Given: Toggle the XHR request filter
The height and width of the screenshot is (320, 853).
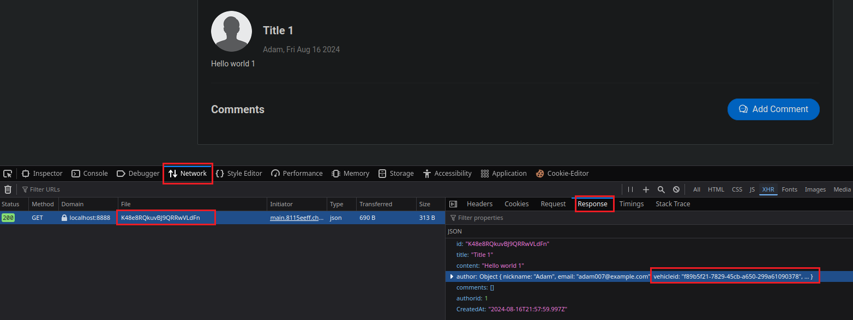Looking at the screenshot, I should click(x=768, y=189).
